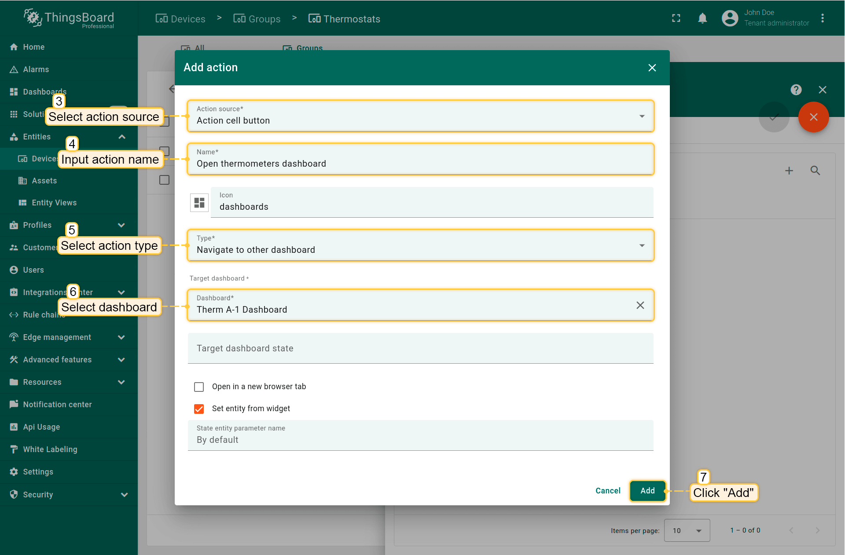
Task: Click Cancel in the Add action dialog
Action: (608, 491)
